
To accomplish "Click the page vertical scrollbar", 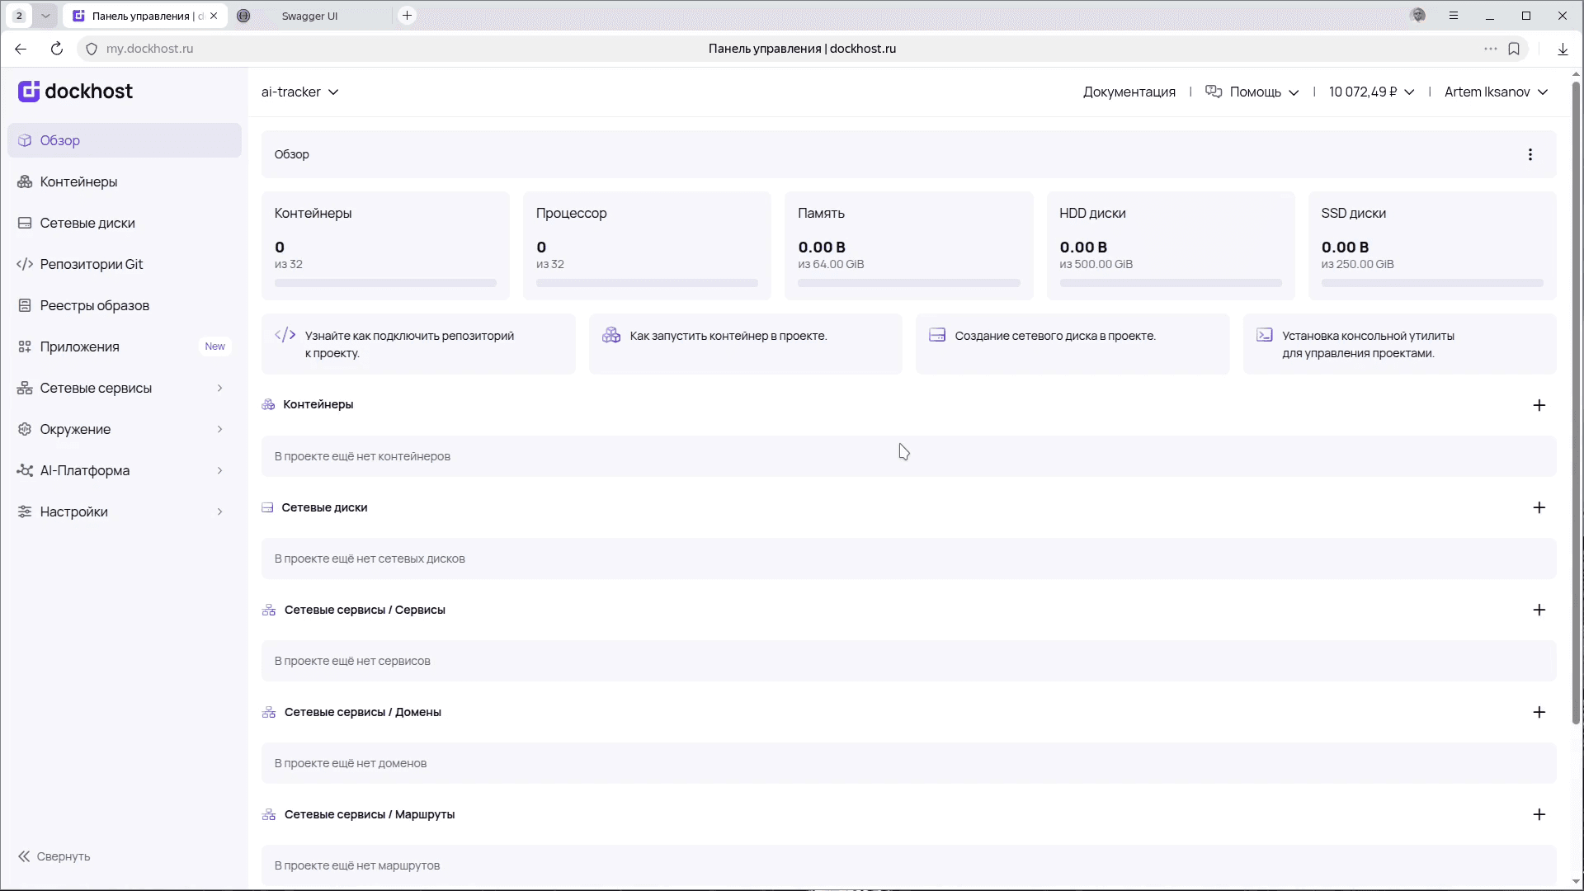I will pos(1576,403).
